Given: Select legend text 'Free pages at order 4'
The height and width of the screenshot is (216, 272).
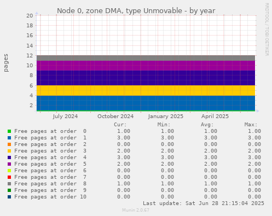Looking at the screenshot, I should pos(50,157).
